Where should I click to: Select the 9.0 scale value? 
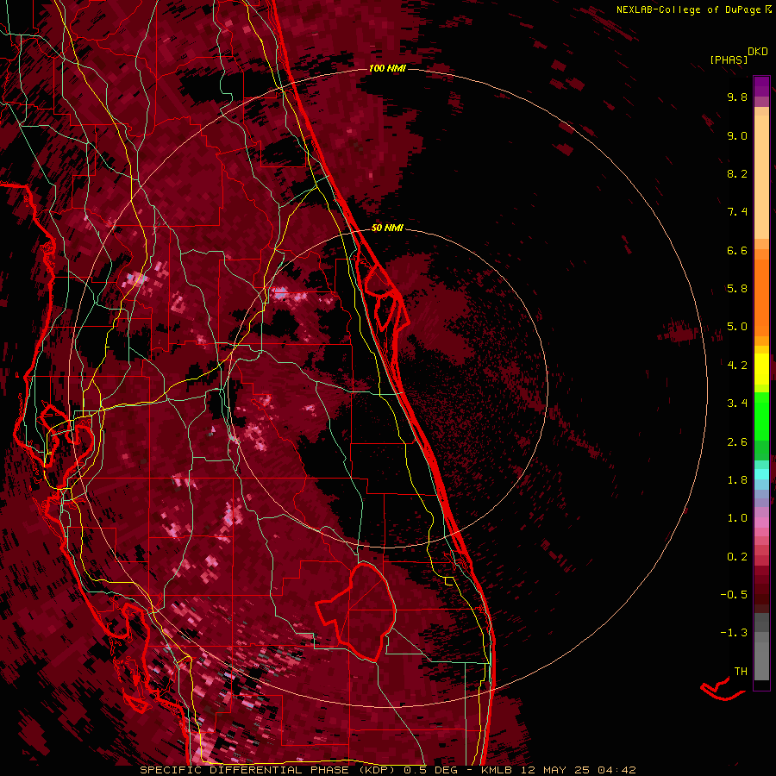tap(737, 135)
